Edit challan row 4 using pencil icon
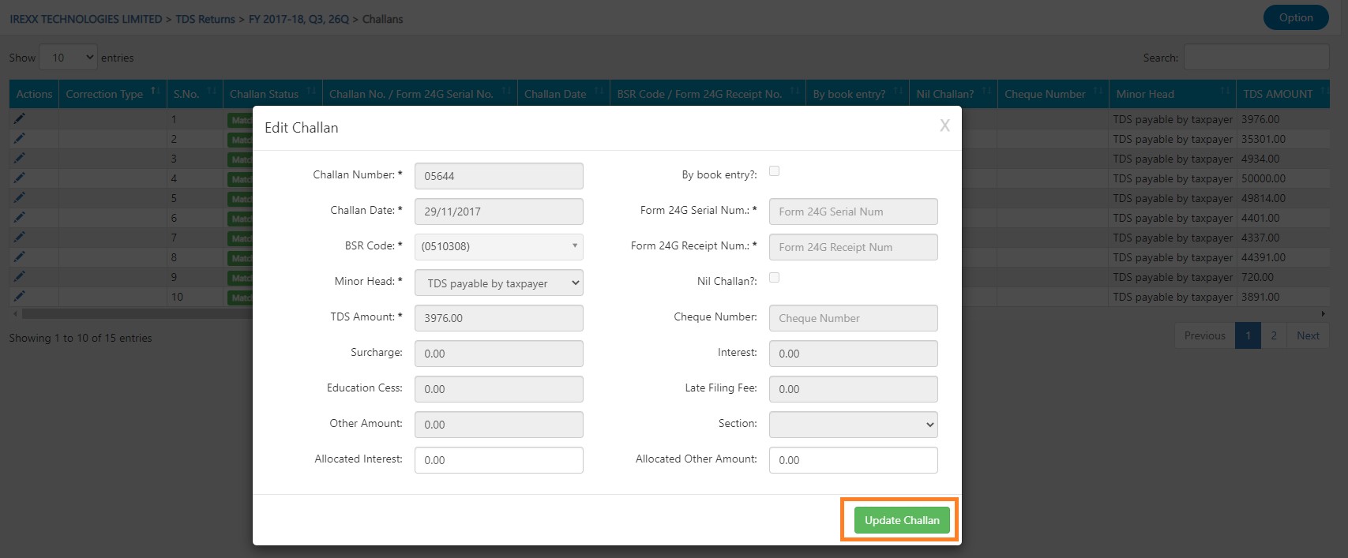This screenshot has width=1348, height=558. coord(19,178)
